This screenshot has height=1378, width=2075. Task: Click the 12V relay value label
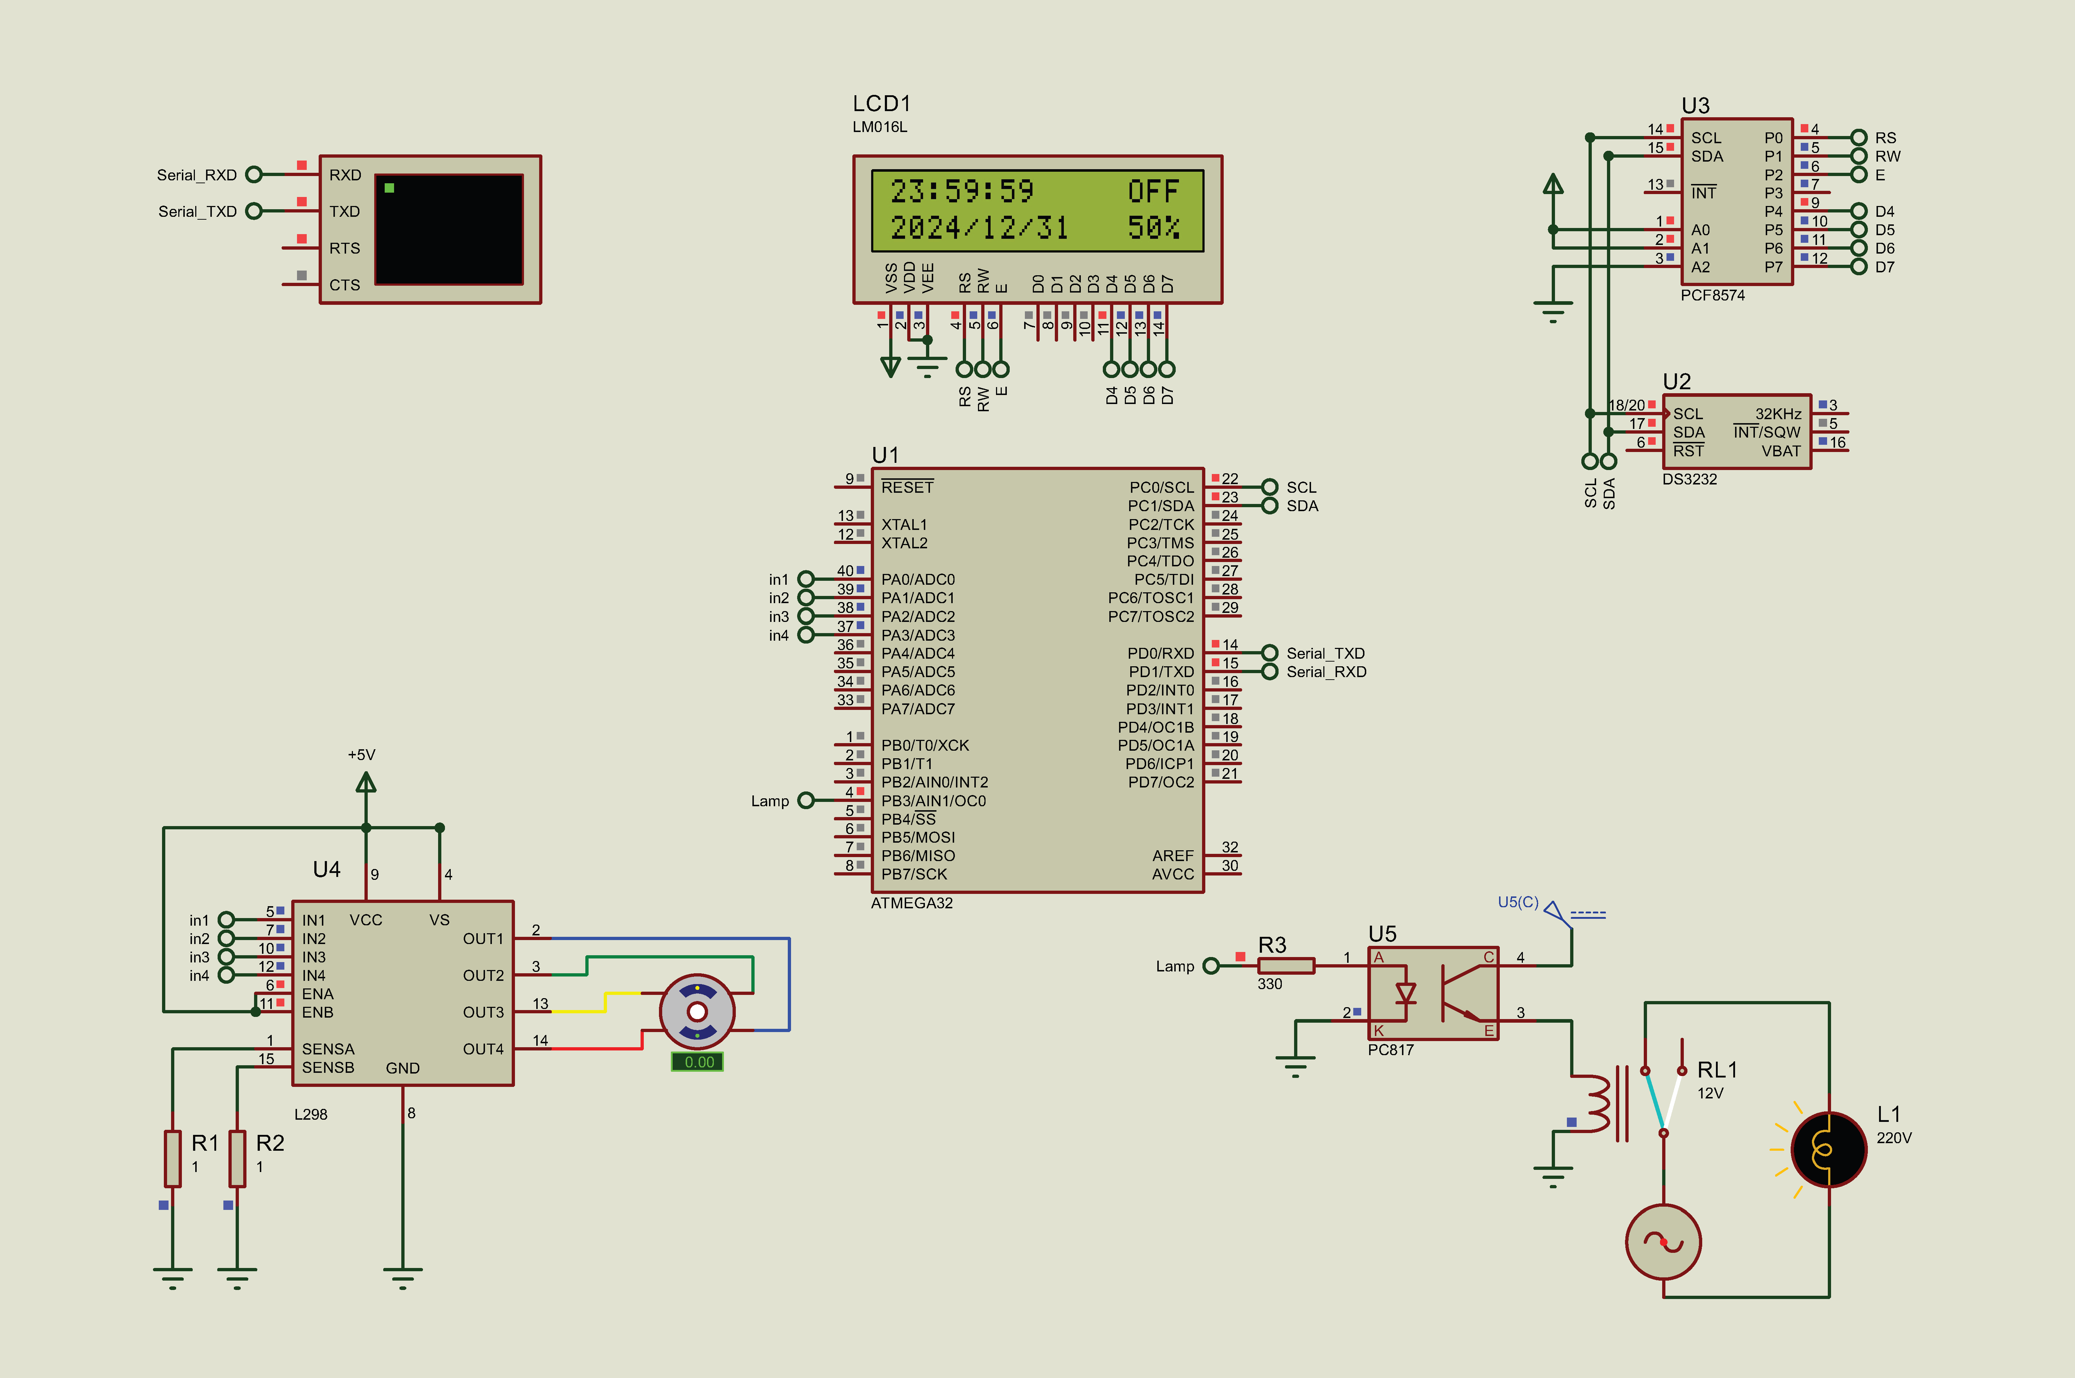point(1710,1093)
